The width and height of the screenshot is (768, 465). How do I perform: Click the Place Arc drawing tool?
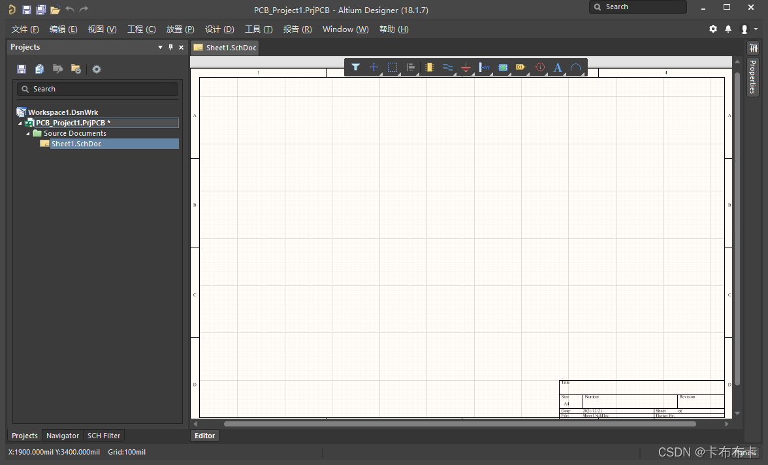(x=576, y=67)
